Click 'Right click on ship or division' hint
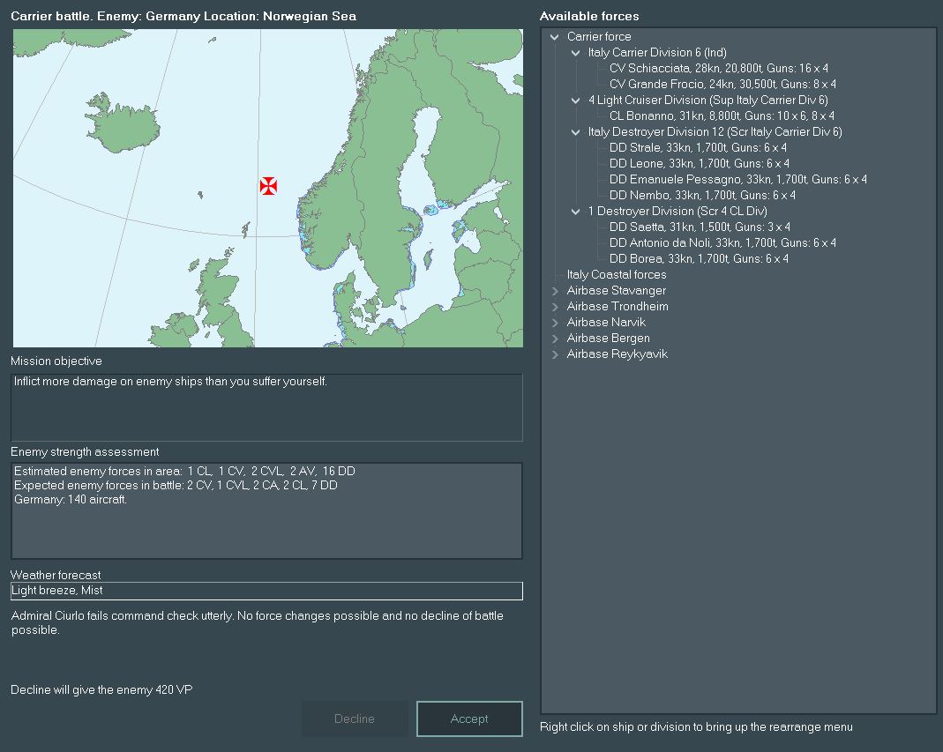The width and height of the screenshot is (943, 752). click(x=696, y=727)
